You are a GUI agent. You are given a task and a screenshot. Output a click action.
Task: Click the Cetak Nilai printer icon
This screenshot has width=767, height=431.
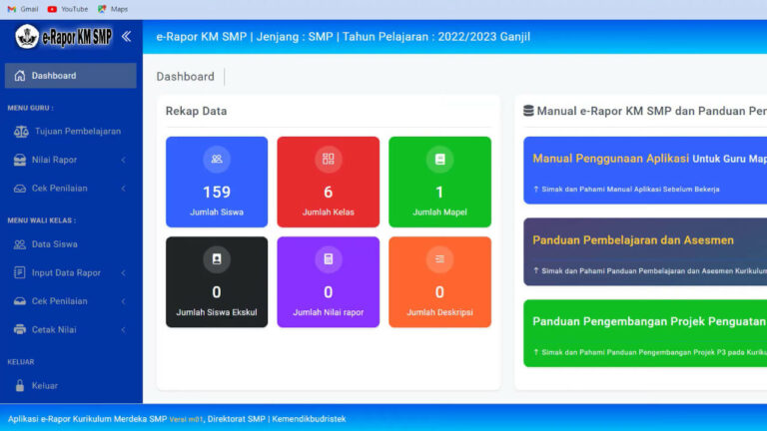20,329
